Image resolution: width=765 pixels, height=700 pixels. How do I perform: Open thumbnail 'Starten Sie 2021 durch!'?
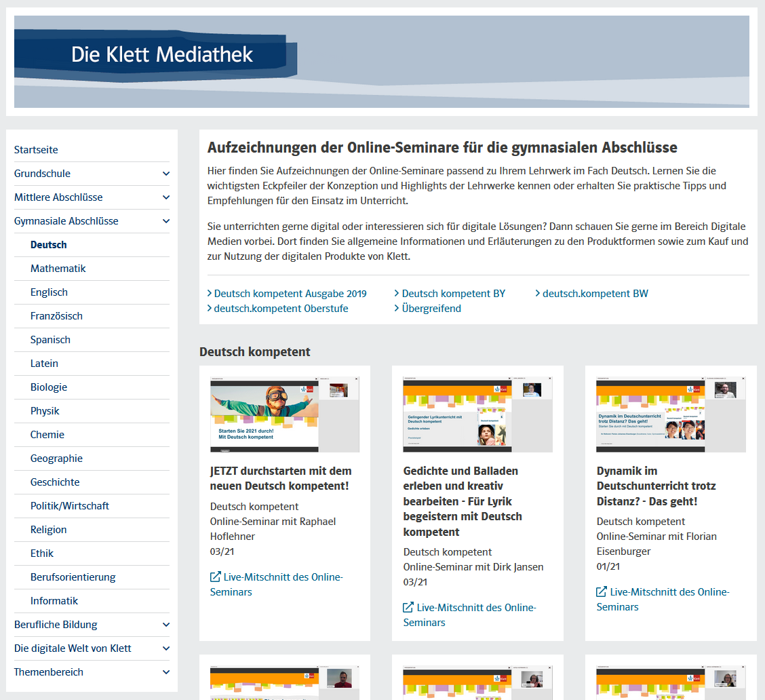pyautogui.click(x=285, y=414)
